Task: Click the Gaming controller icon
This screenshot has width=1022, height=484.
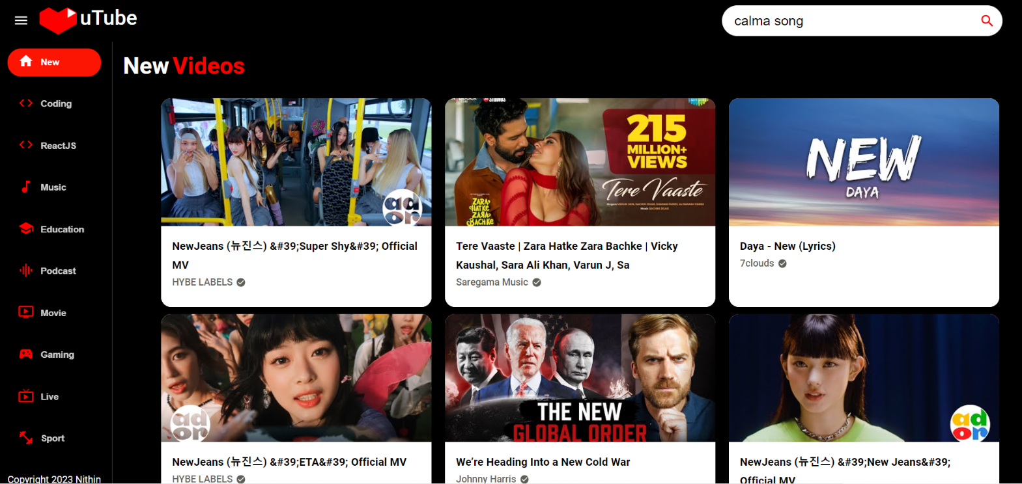Action: pos(26,354)
